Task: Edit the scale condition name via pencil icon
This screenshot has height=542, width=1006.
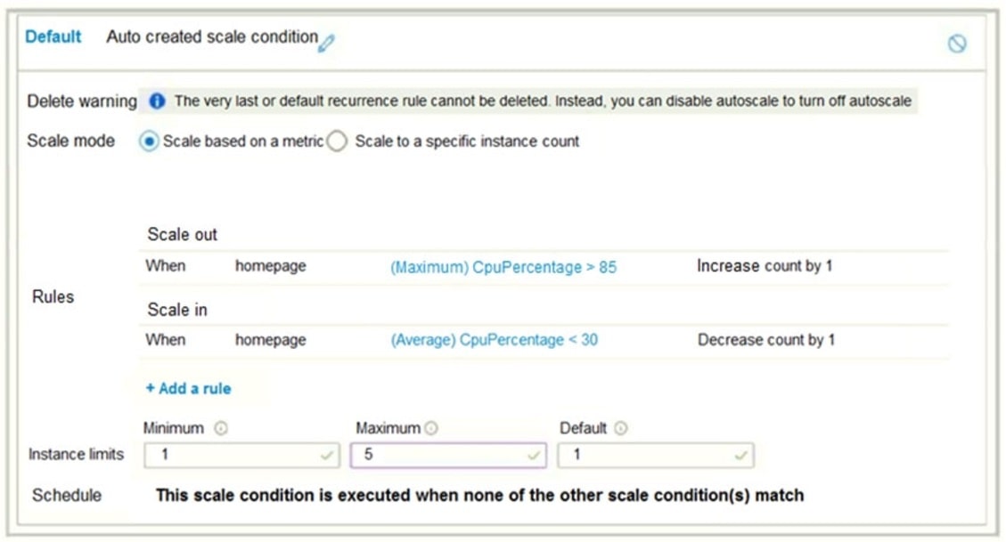Action: pos(325,40)
